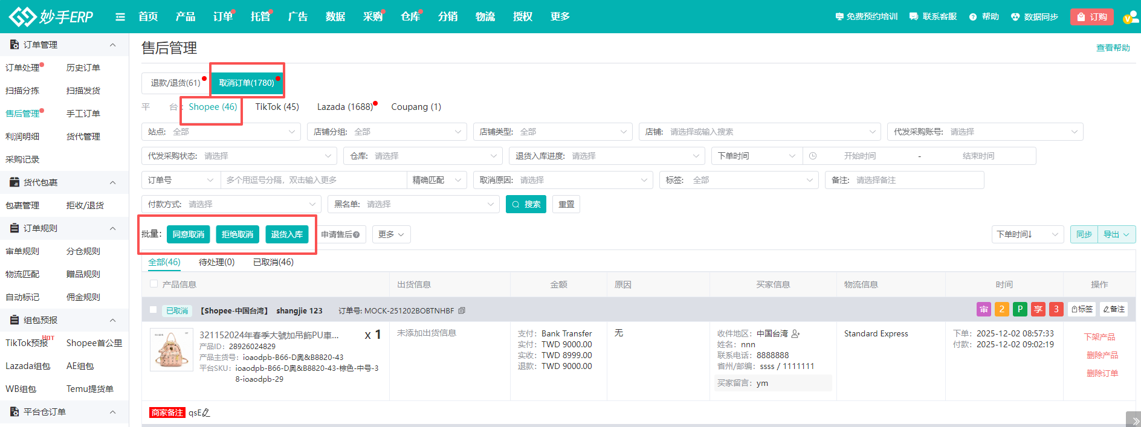1141x427 pixels.
Task: Select the TikTok (45) platform tab
Action: tap(277, 107)
